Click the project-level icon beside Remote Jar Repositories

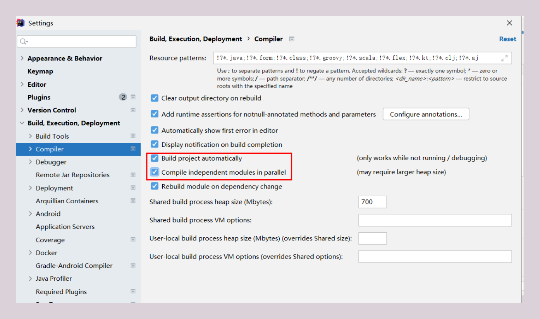click(x=133, y=175)
